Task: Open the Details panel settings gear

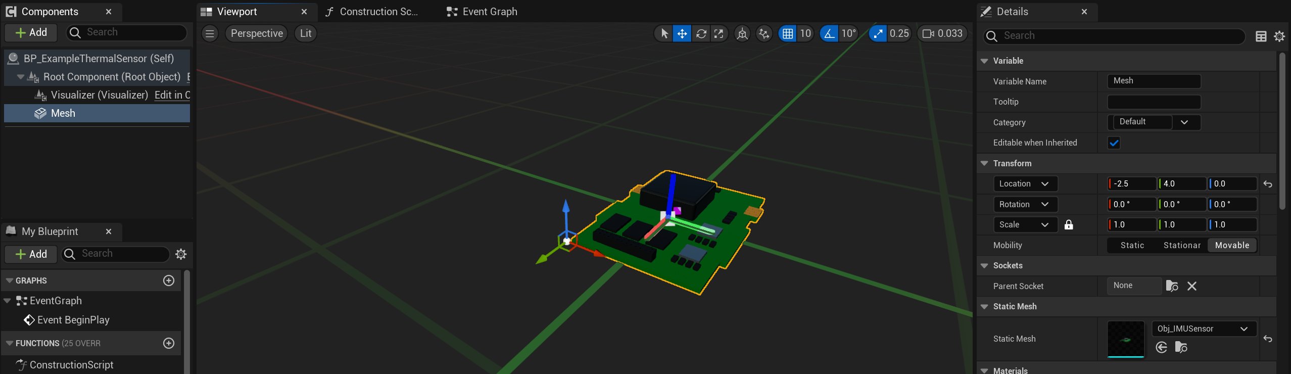Action: click(x=1279, y=36)
